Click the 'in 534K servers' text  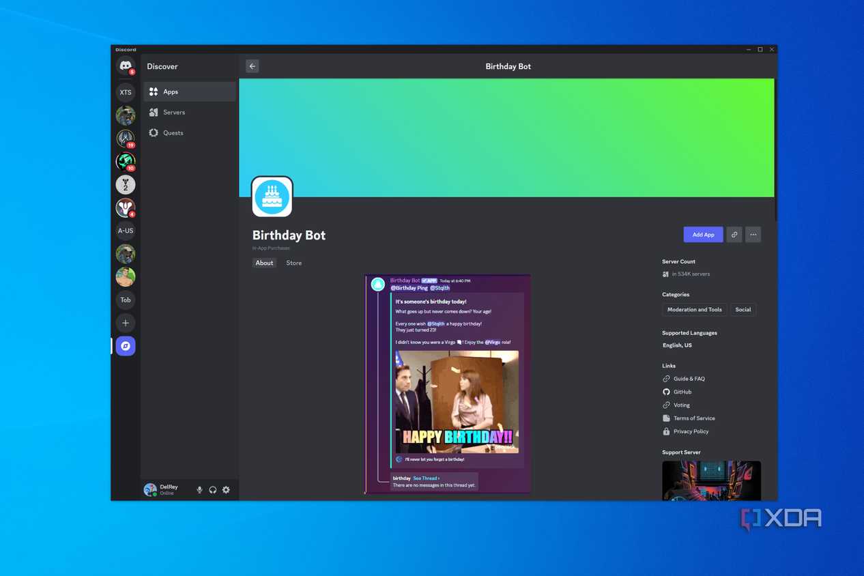click(x=691, y=274)
